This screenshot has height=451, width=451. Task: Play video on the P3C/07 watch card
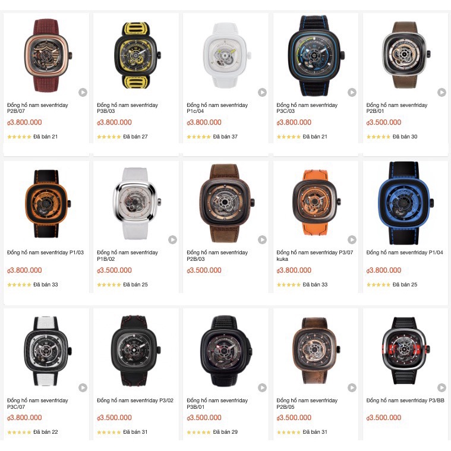coord(83,387)
